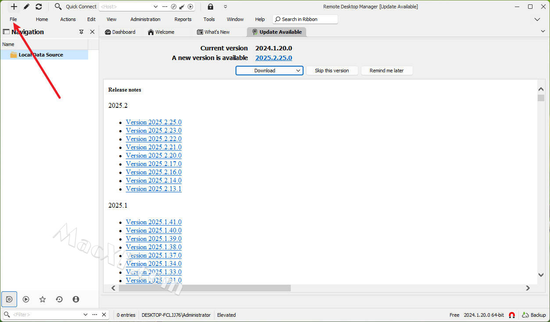Open recent entries with the clock-arrow icon

click(59, 299)
